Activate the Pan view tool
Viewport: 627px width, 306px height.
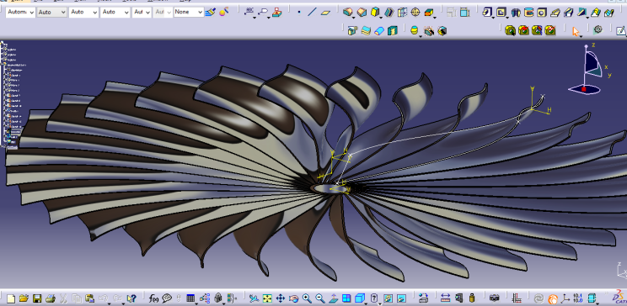[281, 298]
